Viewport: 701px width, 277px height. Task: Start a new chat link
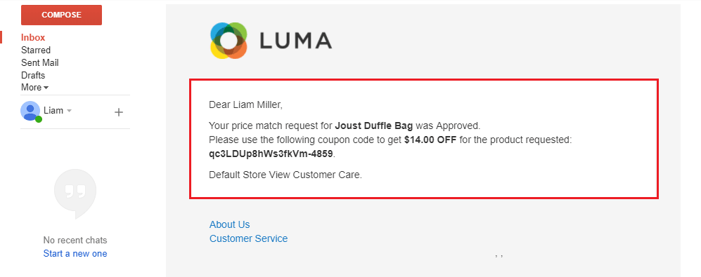click(75, 253)
